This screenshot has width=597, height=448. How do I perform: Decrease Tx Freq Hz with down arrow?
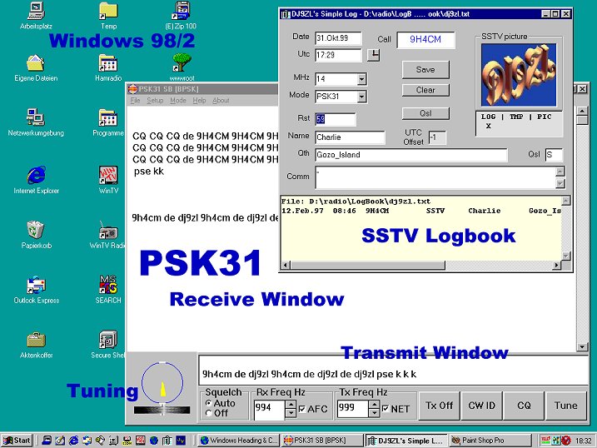pyautogui.click(x=374, y=413)
